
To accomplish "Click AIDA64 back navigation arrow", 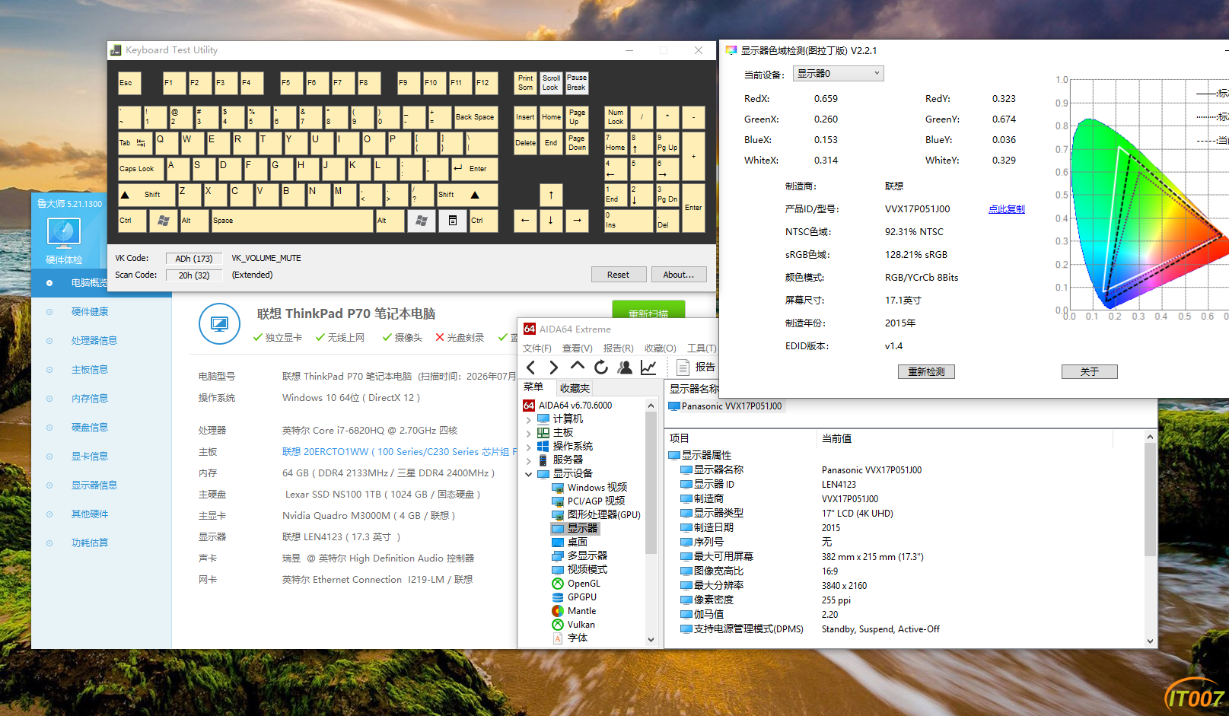I will [x=531, y=368].
